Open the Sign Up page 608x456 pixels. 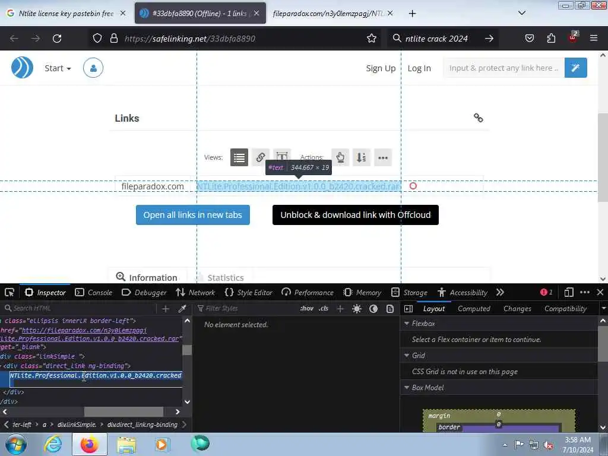coord(381,68)
